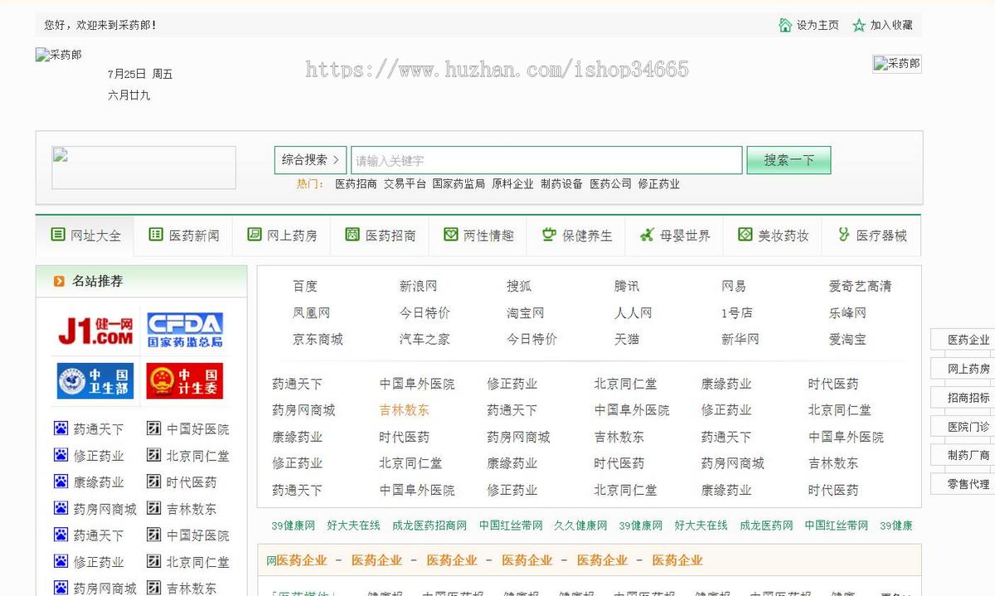Open the 京东商城 site link

[x=318, y=339]
